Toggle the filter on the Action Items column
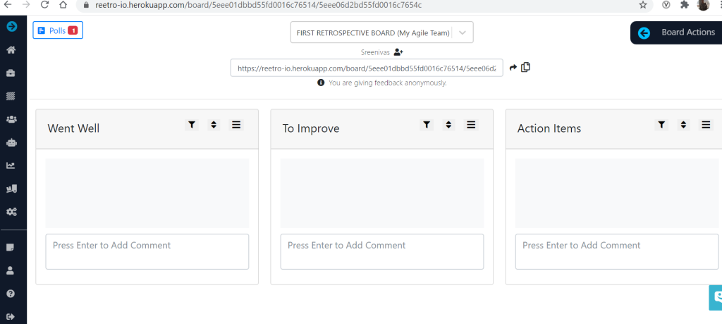This screenshot has height=324, width=722. click(x=661, y=125)
